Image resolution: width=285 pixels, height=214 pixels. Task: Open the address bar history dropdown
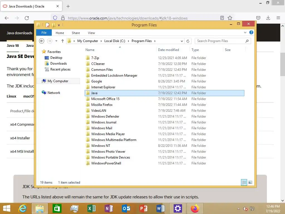[182, 41]
